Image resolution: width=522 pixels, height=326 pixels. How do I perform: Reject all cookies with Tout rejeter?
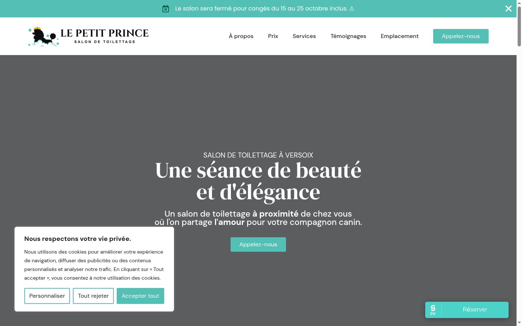(x=93, y=296)
